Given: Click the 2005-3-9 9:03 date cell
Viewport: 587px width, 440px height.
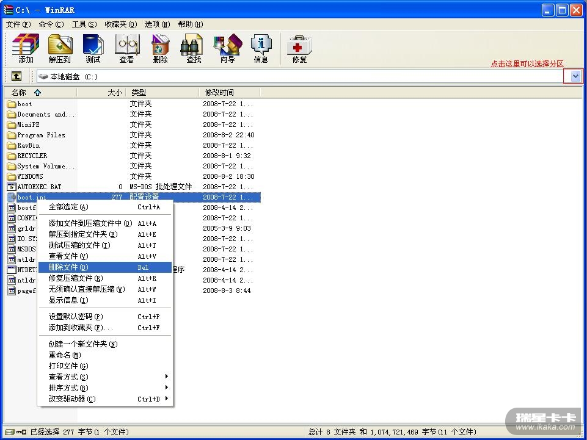Looking at the screenshot, I should point(227,228).
